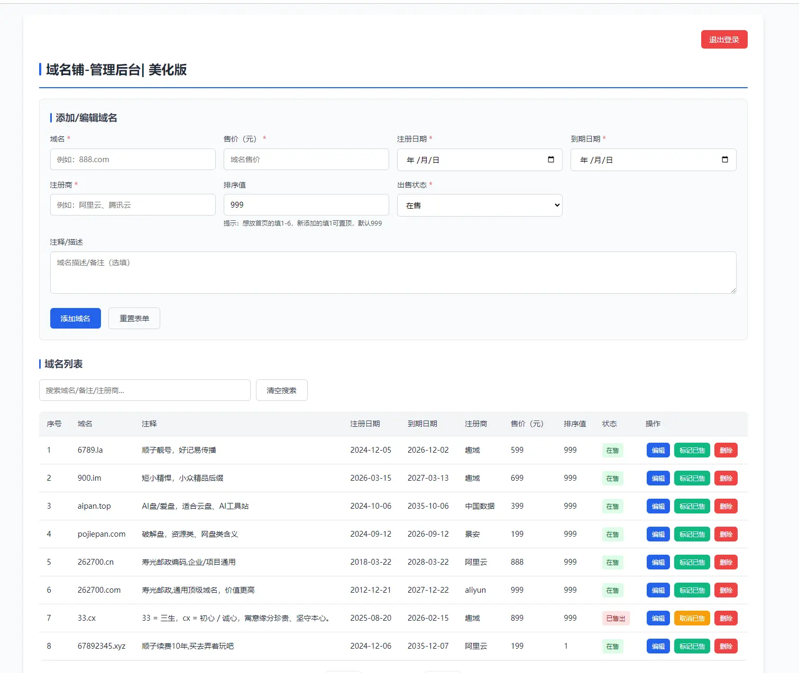799x673 pixels.
Task: Click the 清空搜索 clear search button
Action: pos(282,390)
